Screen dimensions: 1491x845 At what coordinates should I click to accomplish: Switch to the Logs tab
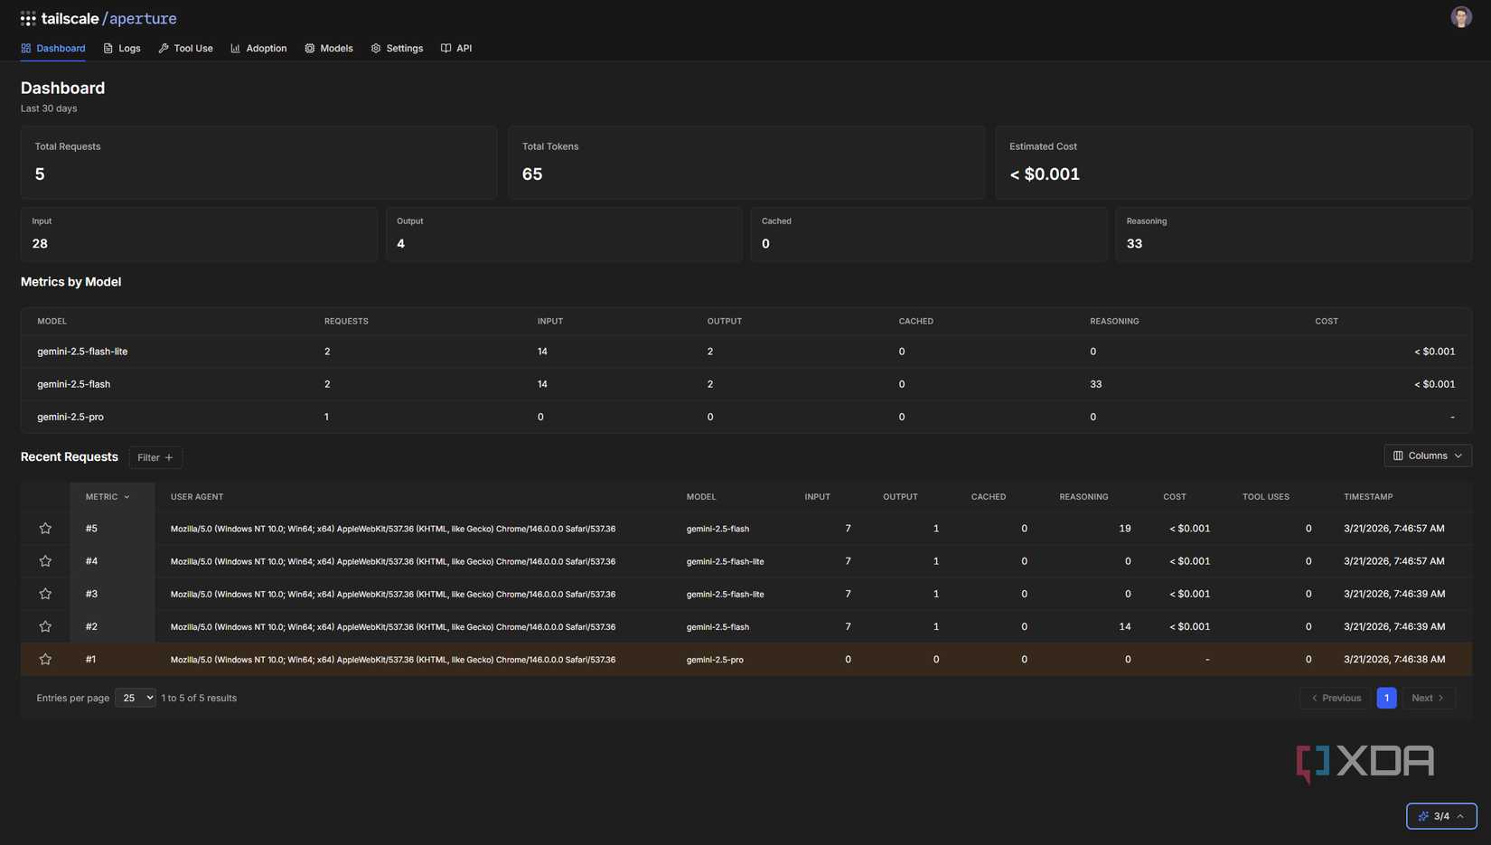point(122,49)
